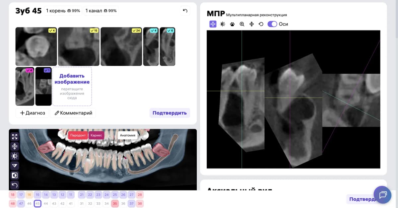
Task: Select red tooth 35 in chart
Action: tap(115, 204)
